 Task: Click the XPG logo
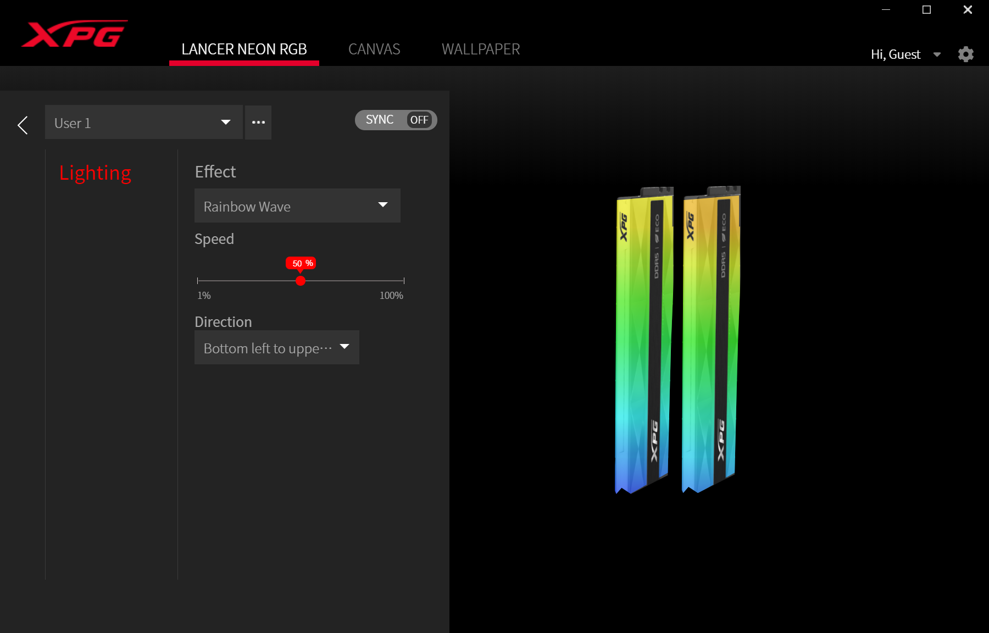(74, 35)
